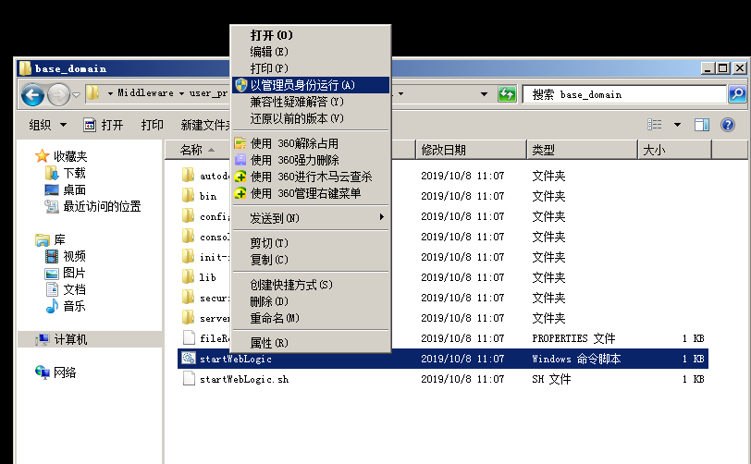Sort by the 修改日期 column header
The image size is (751, 464).
click(471, 150)
